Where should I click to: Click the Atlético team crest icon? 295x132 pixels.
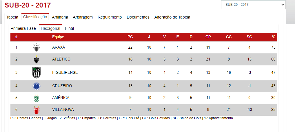tap(37, 59)
